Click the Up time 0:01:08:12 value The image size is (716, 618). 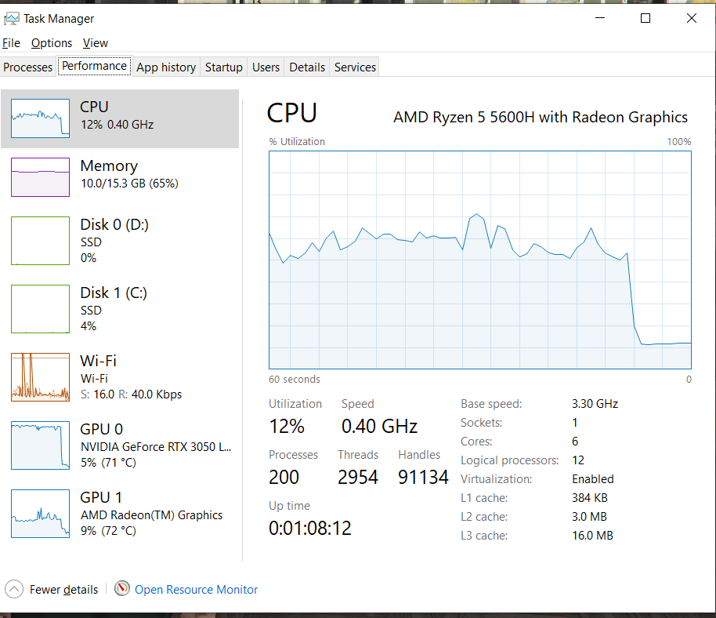coord(310,529)
